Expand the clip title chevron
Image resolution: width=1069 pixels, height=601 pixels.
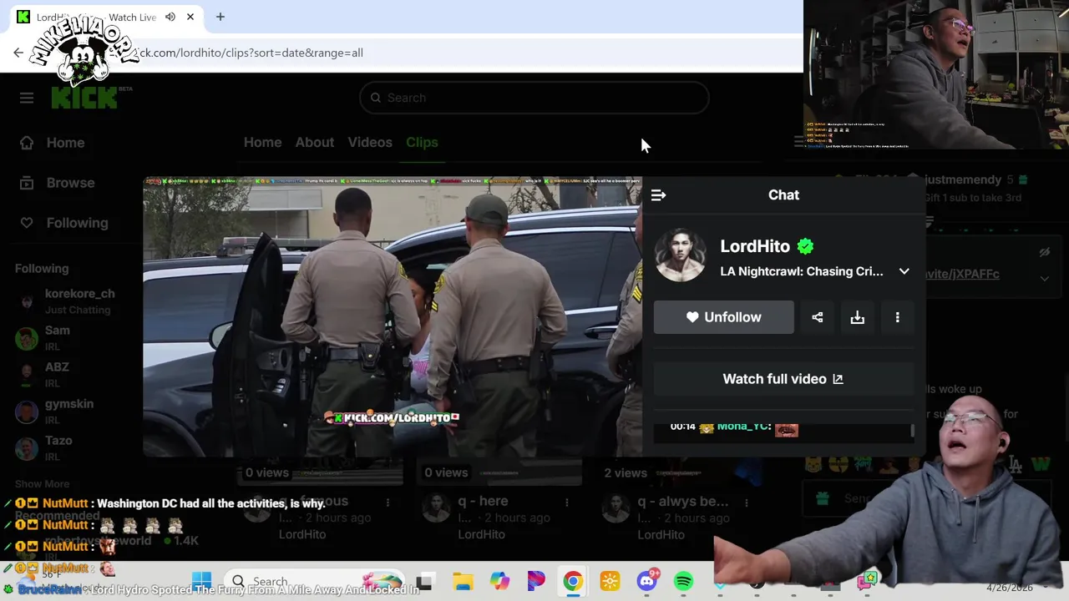pyautogui.click(x=904, y=271)
